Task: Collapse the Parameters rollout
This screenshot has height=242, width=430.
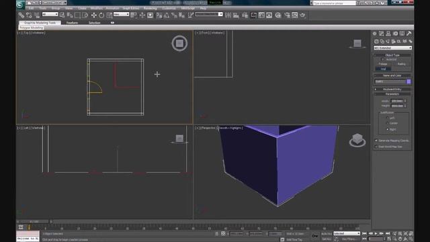Action: click(392, 94)
